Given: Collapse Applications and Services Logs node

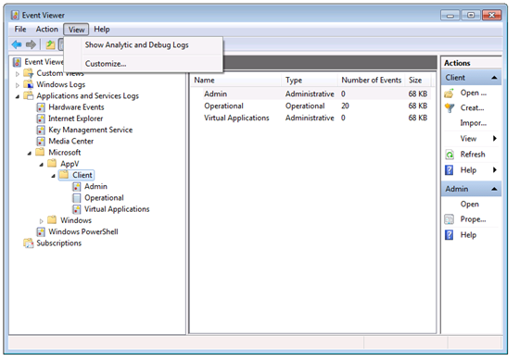Looking at the screenshot, I should pyautogui.click(x=18, y=96).
